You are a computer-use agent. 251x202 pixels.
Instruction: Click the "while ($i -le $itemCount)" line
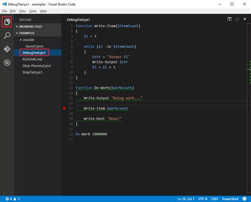(x=110, y=47)
